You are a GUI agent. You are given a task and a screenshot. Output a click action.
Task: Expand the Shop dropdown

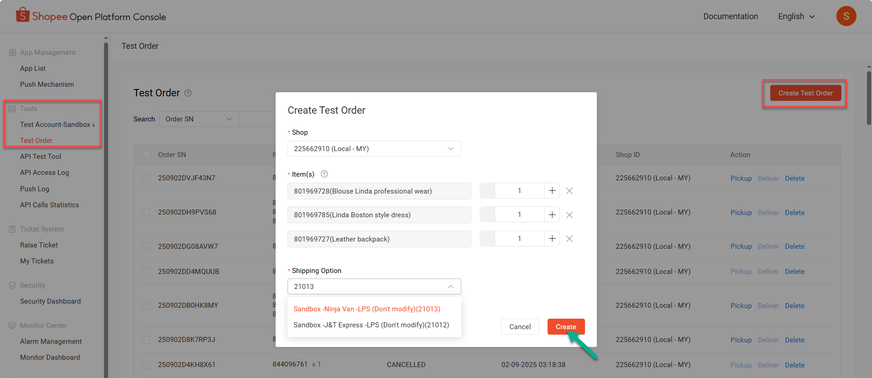[x=374, y=149]
